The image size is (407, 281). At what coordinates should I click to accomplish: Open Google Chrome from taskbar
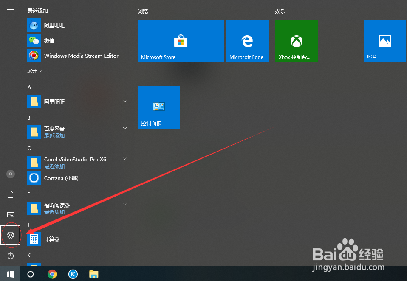pyautogui.click(x=52, y=274)
